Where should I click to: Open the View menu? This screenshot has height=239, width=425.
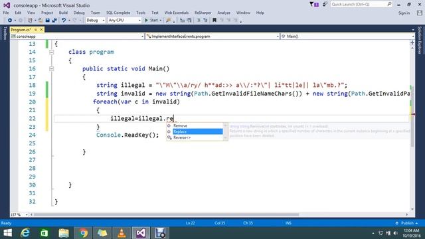tap(31, 13)
